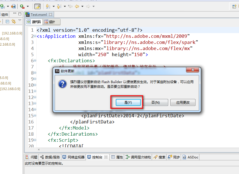Click the 应用更改 button
Screen dimensions: 239x174
(x=183, y=102)
